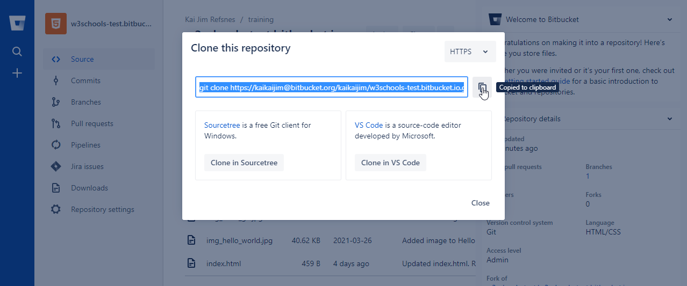The width and height of the screenshot is (687, 286).
Task: Open Downloads in the left navigation
Action: point(89,188)
